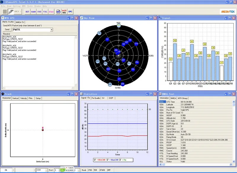Open the NMEA toolbar dropdown arrow
The width and height of the screenshot is (237, 173).
[x=21, y=12]
